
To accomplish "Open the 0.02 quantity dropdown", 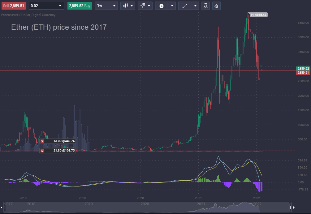I will (46, 6).
